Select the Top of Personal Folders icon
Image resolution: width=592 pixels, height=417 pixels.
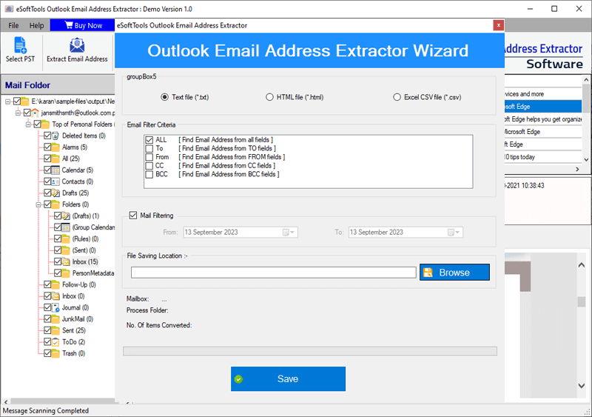coord(45,124)
